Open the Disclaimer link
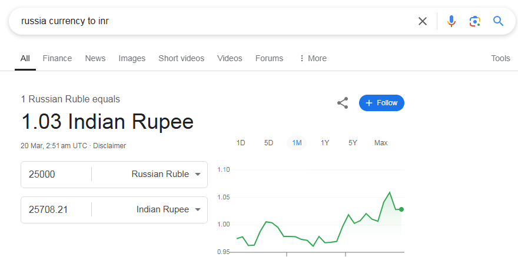Image resolution: width=518 pixels, height=257 pixels. coord(109,146)
